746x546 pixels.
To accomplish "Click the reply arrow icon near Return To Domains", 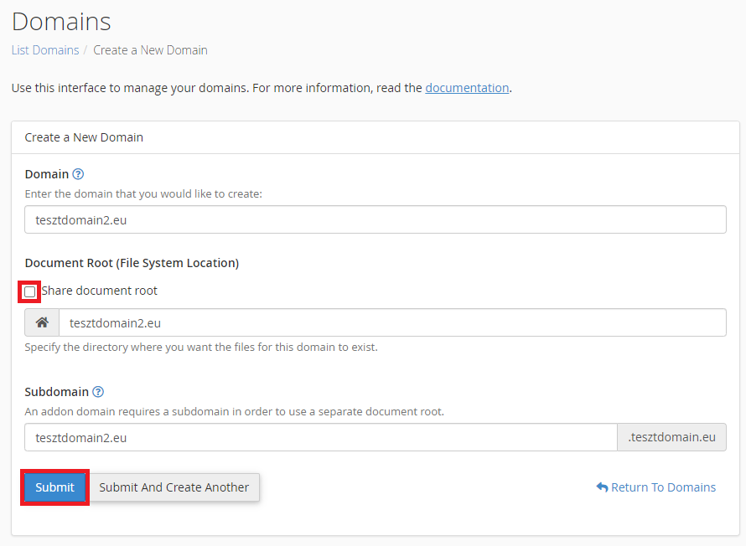I will [602, 487].
